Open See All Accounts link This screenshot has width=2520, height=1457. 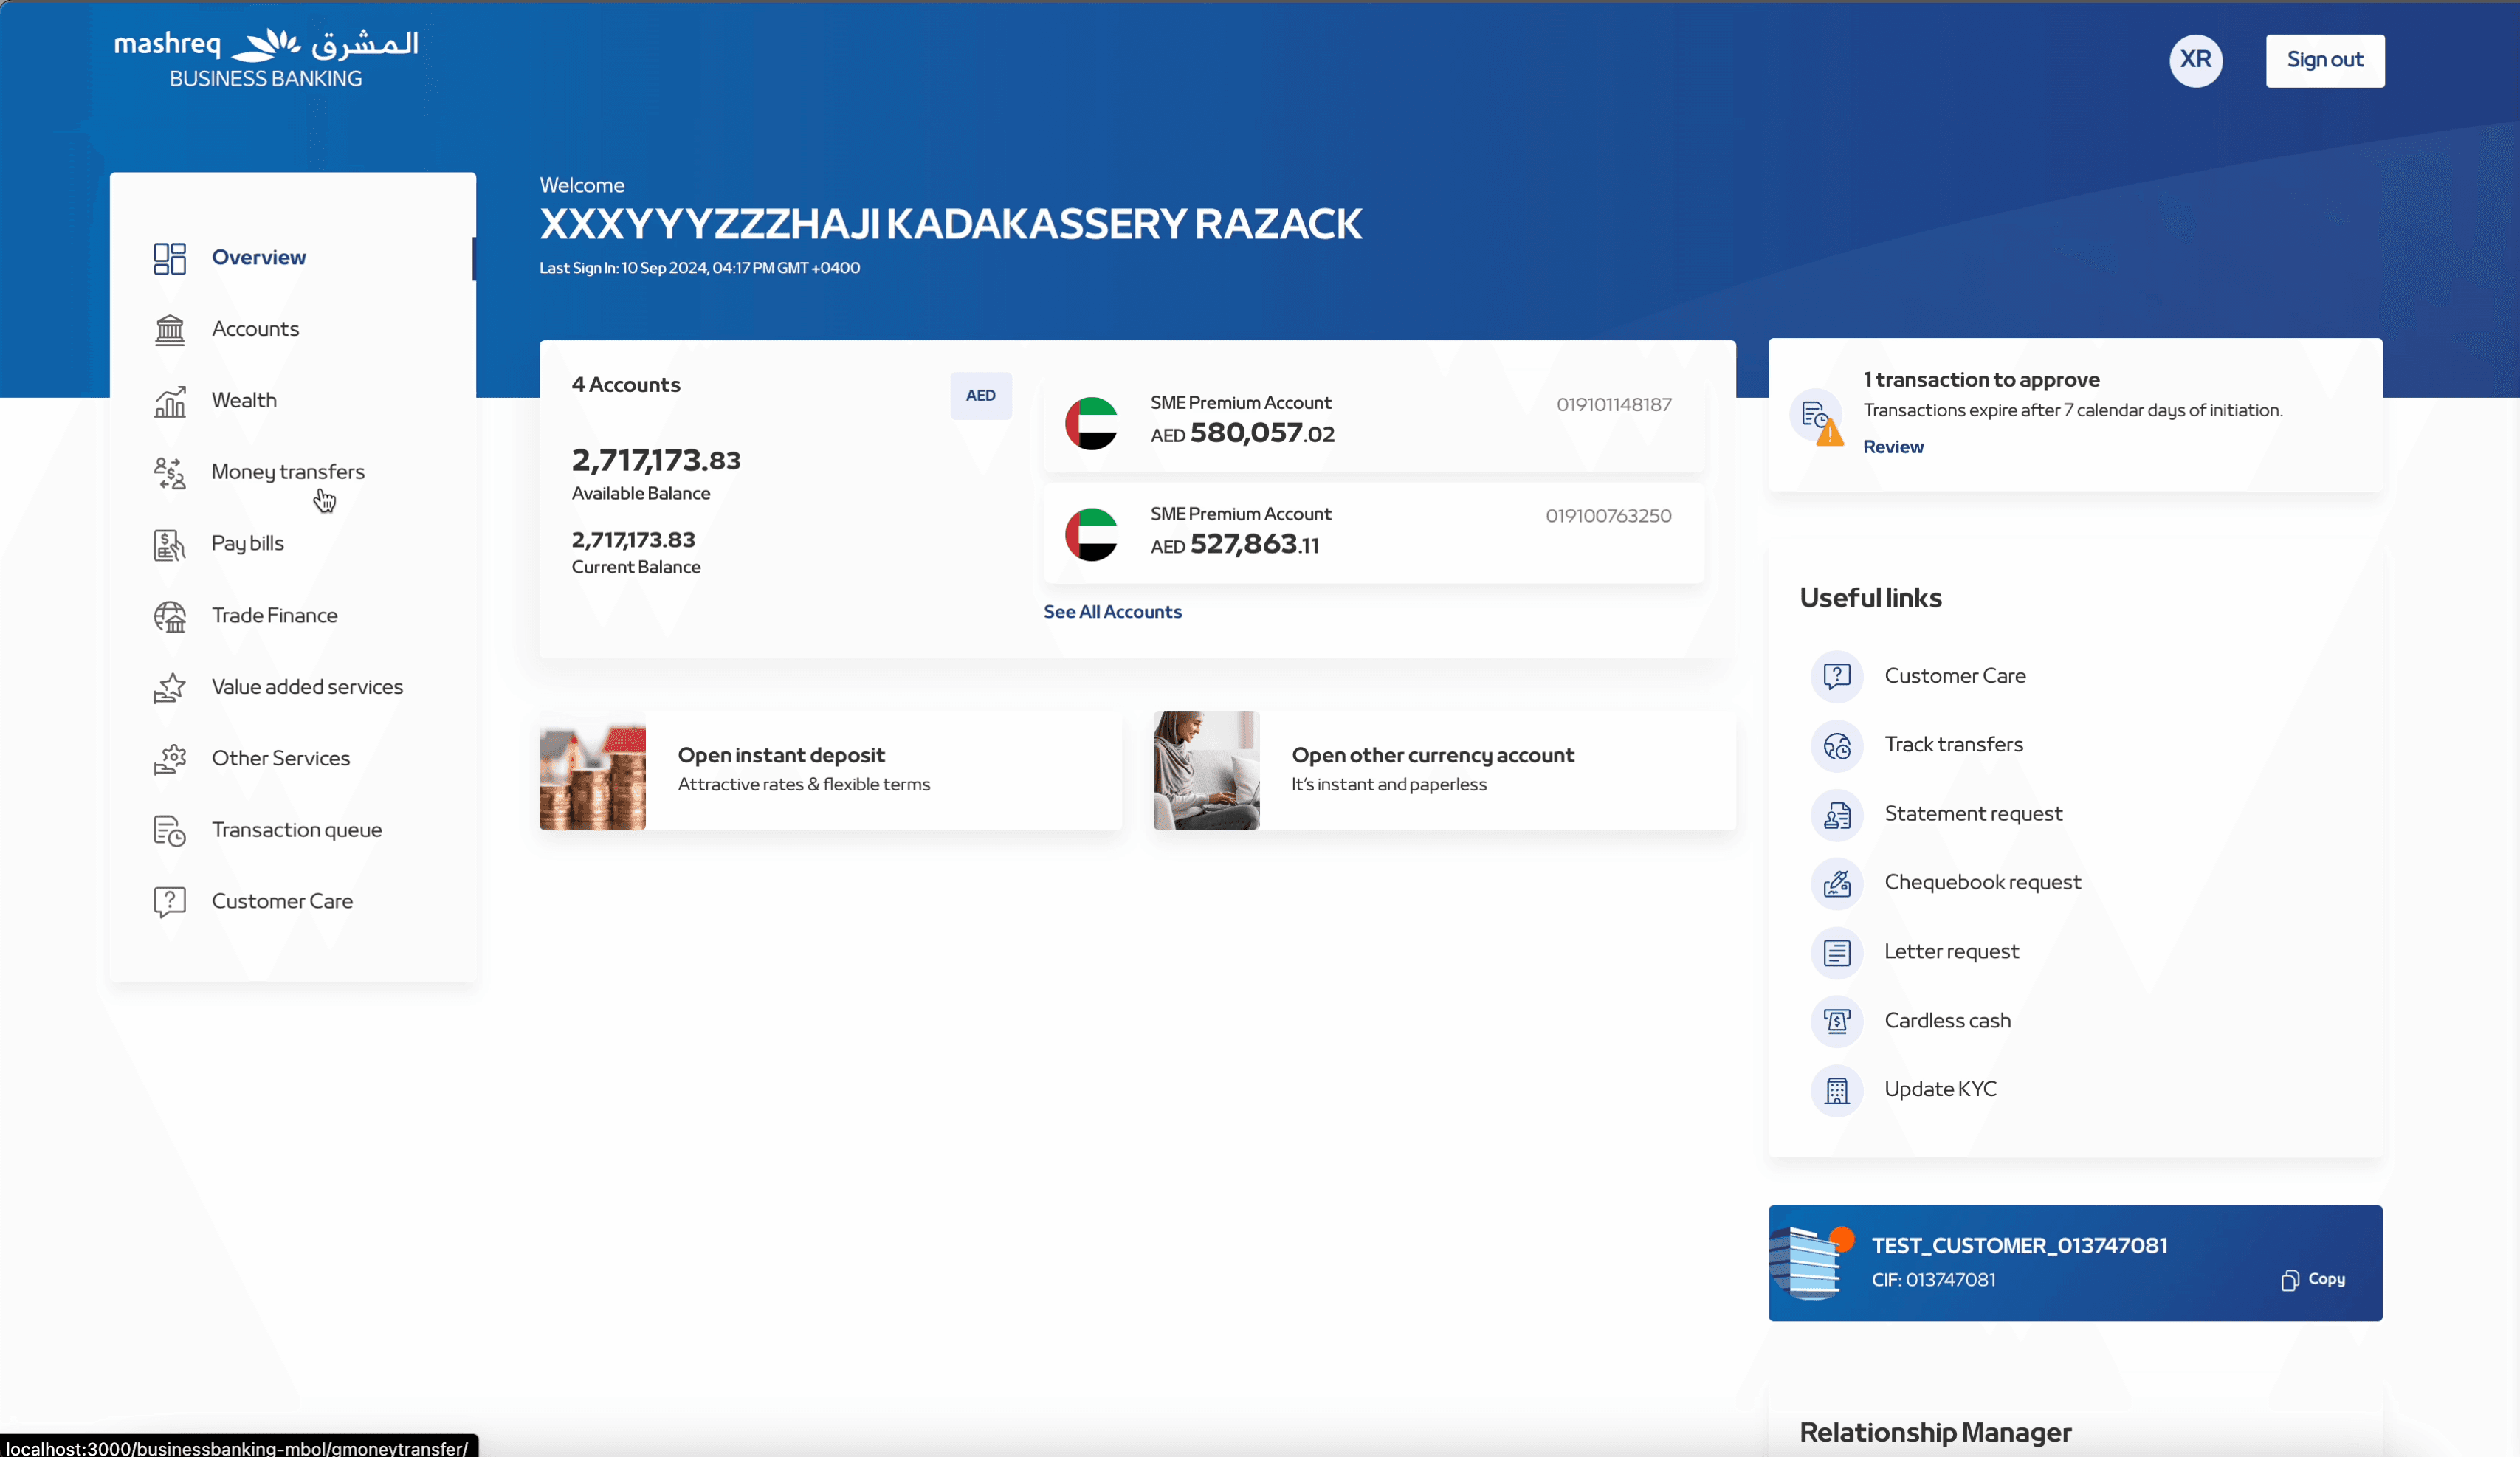(1112, 612)
